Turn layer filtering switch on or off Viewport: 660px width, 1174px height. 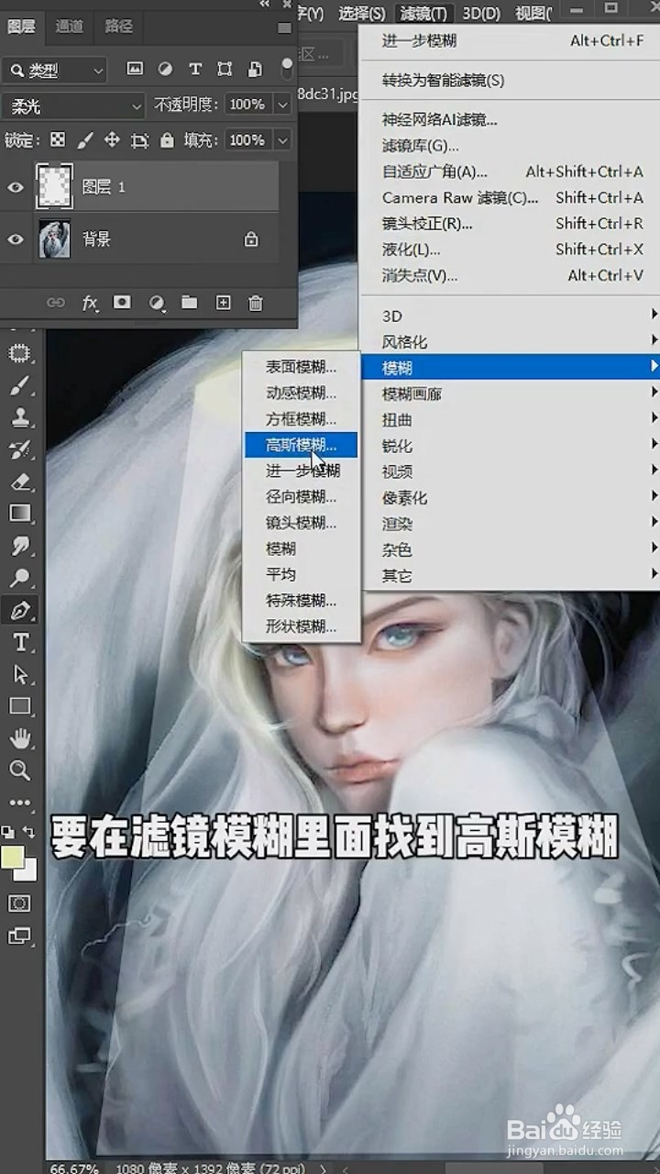[x=286, y=69]
